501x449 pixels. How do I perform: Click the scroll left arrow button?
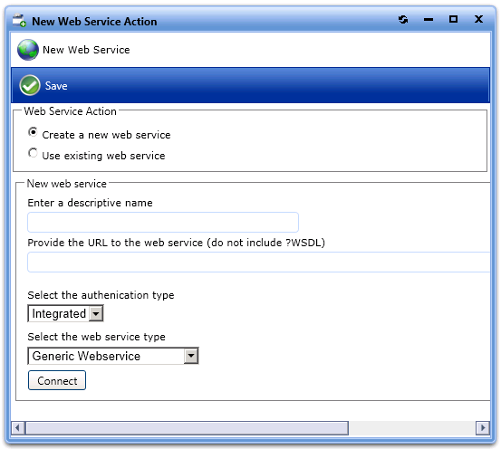(18, 428)
